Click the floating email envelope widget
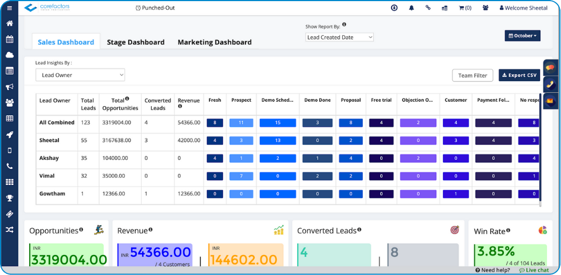This screenshot has height=275, width=561. (x=550, y=101)
